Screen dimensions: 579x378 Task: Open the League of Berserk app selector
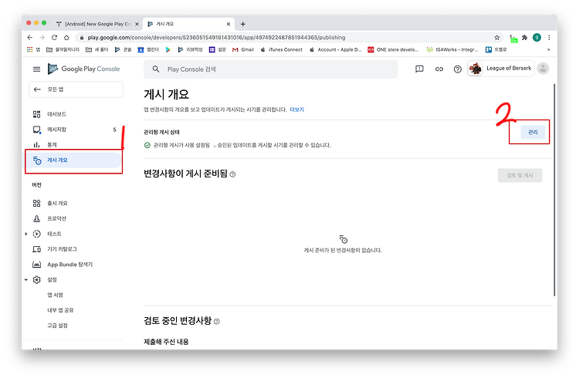(501, 69)
